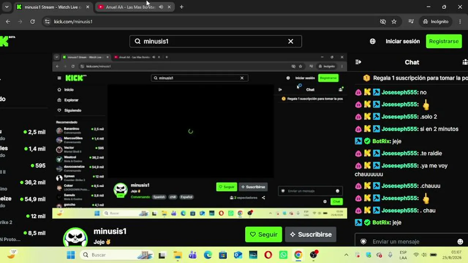Select the ".chauuu" chat message
468x263 pixels.
click(x=430, y=186)
